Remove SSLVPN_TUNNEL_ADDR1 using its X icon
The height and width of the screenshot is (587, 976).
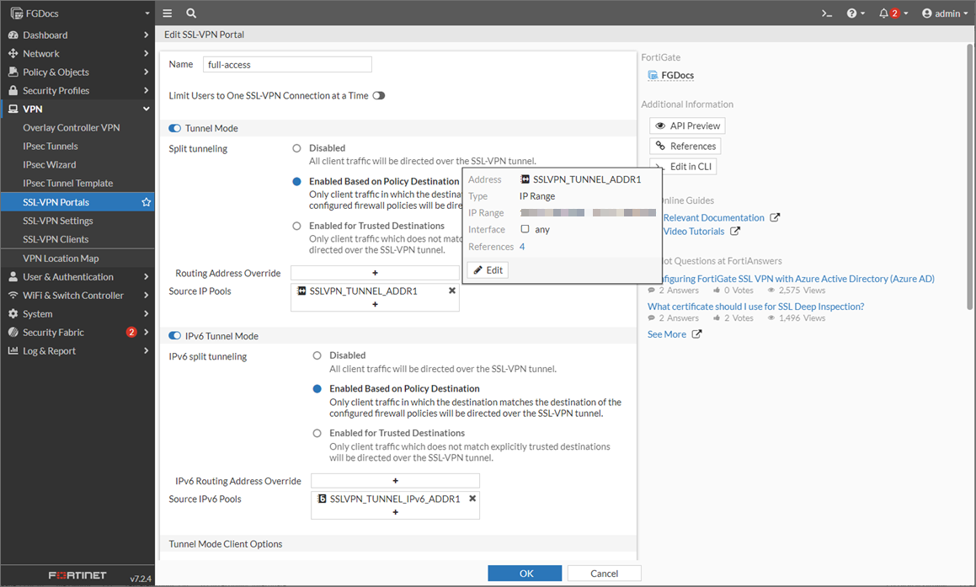pos(451,289)
